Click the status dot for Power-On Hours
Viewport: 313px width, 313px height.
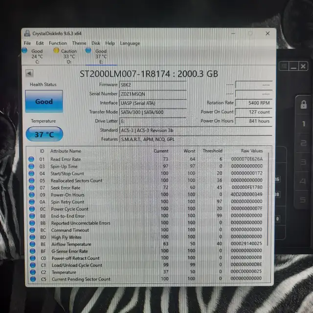32,195
